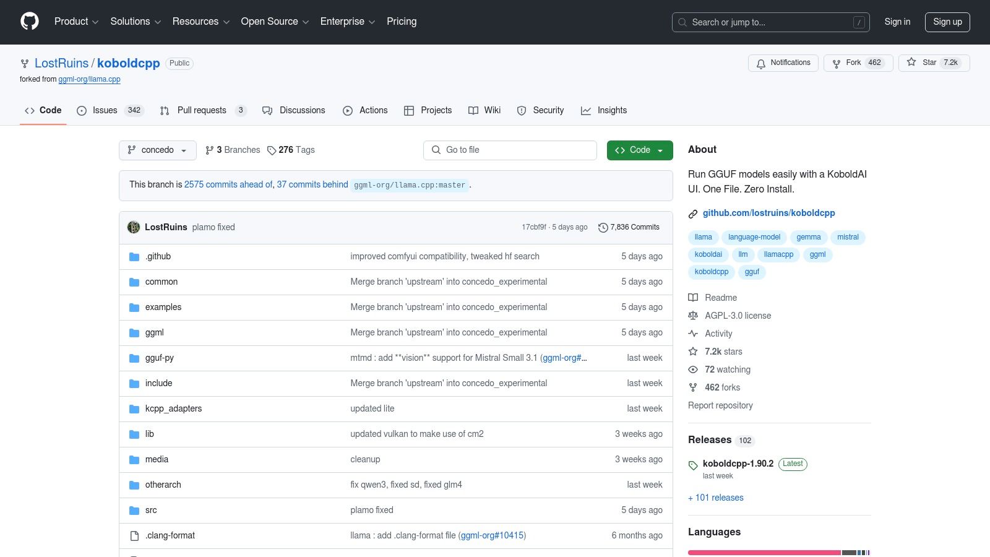Click the folder icon next to common

point(134,282)
